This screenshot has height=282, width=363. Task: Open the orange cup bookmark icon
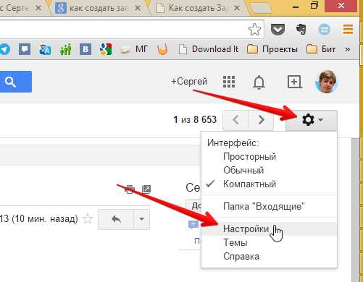point(162,50)
